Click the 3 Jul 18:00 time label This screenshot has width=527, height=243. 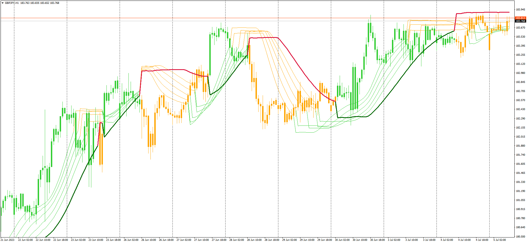429,240
